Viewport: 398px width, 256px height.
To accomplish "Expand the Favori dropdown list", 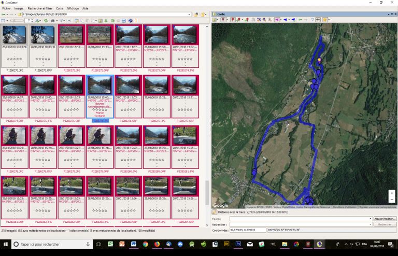I will (370, 219).
